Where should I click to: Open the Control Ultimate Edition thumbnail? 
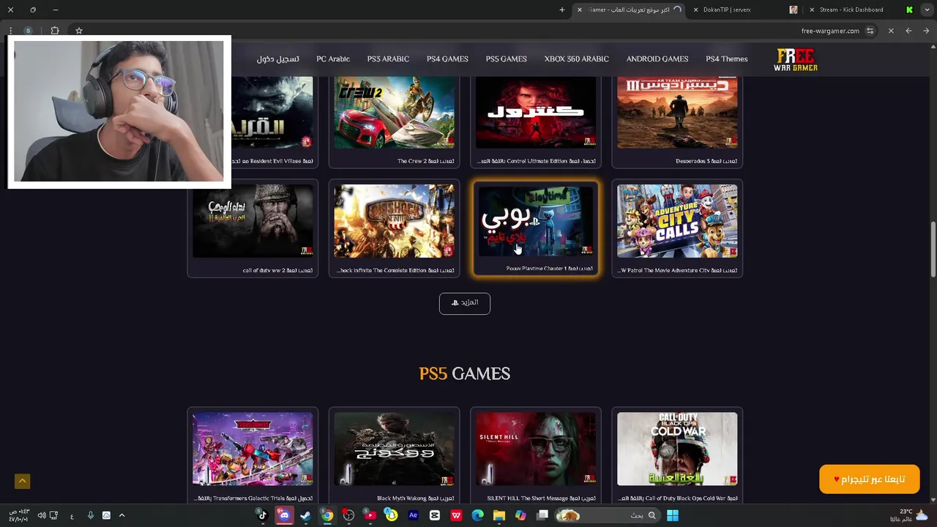535,113
